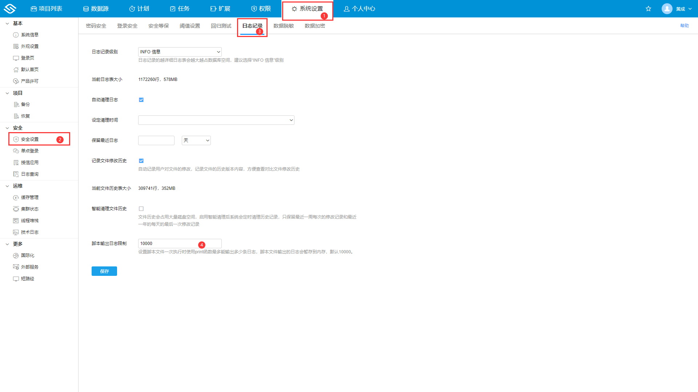Image resolution: width=698 pixels, height=392 pixels.
Task: Open 外观设置 from sidebar icon
Action: tap(16, 46)
